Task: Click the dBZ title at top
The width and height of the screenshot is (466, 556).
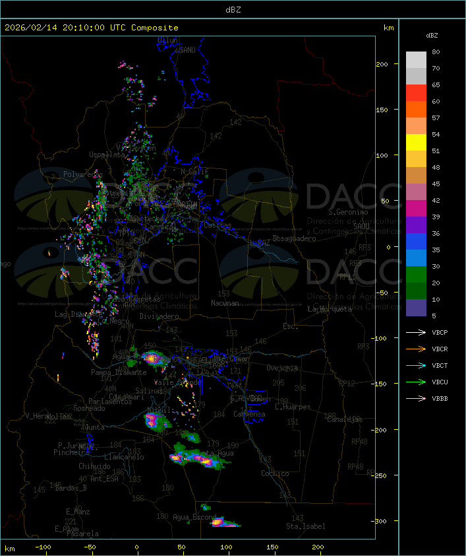Action: [x=233, y=10]
